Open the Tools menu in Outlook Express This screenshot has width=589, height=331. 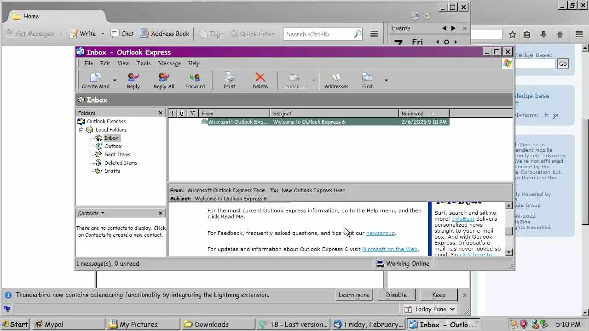click(144, 63)
